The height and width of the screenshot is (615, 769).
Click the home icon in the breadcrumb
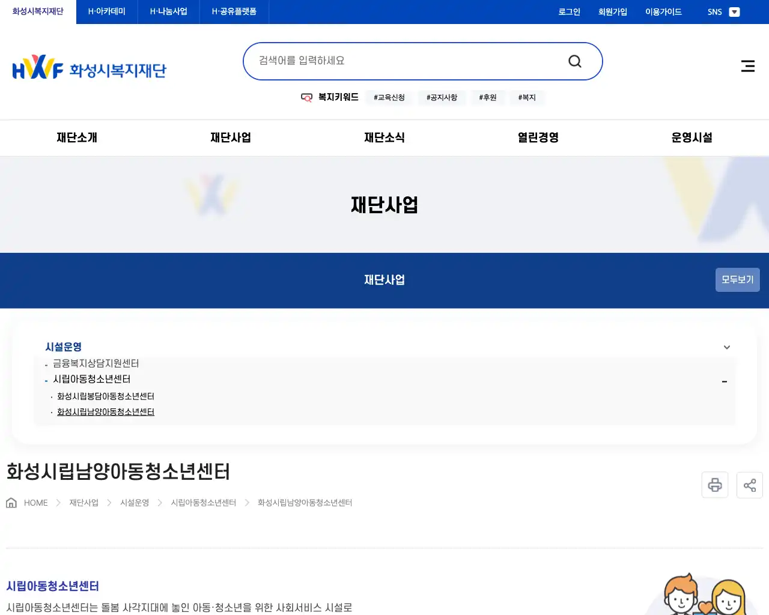click(10, 502)
